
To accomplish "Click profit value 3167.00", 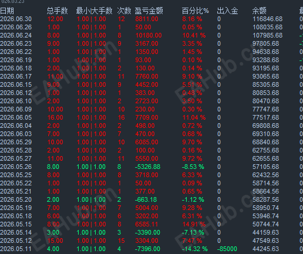I will tap(147, 43).
